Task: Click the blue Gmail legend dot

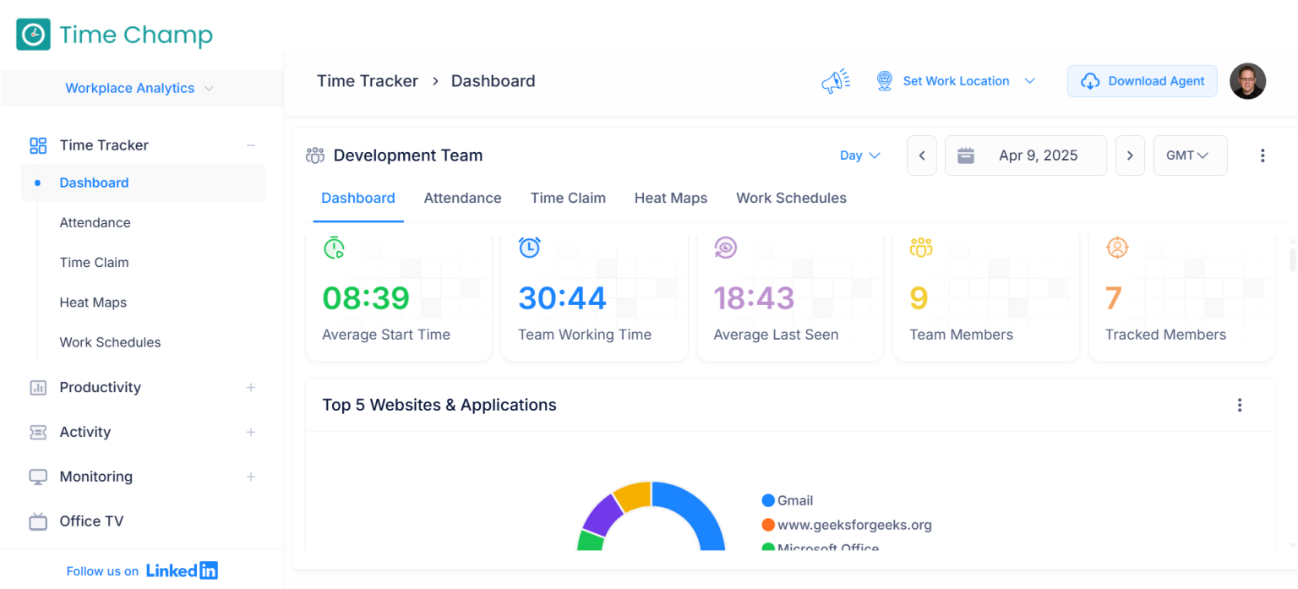Action: 767,500
